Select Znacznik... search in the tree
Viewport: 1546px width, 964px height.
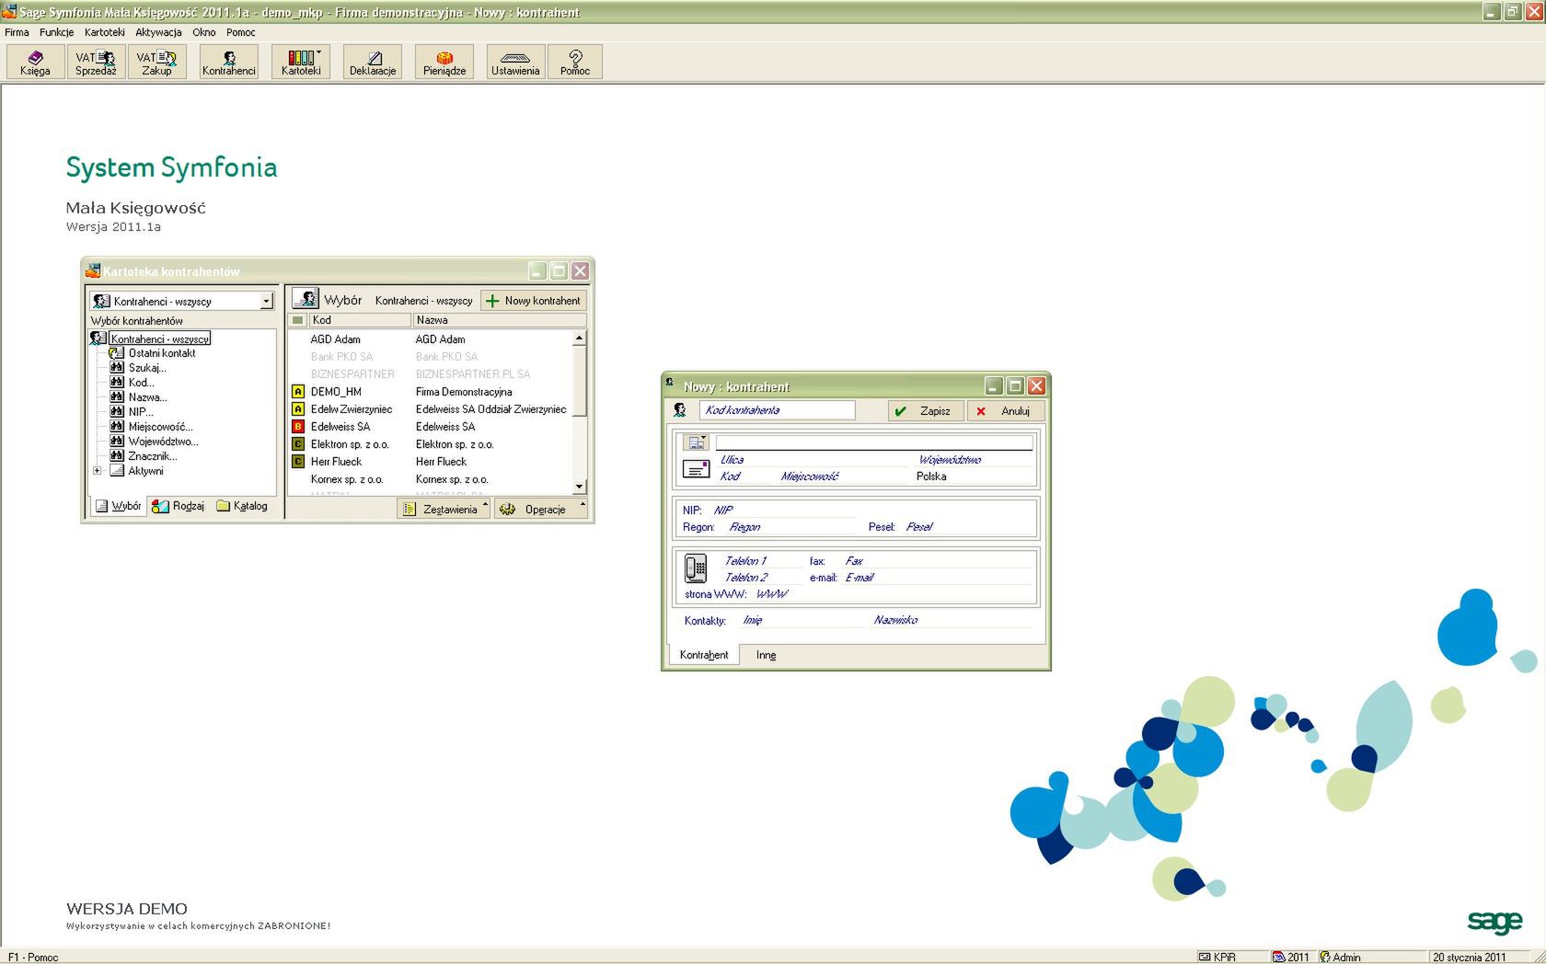[x=153, y=456]
